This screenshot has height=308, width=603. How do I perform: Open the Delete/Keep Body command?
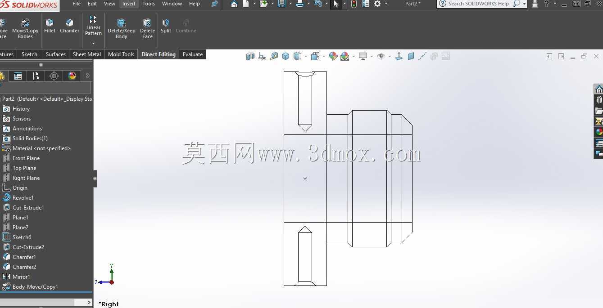coord(122,29)
